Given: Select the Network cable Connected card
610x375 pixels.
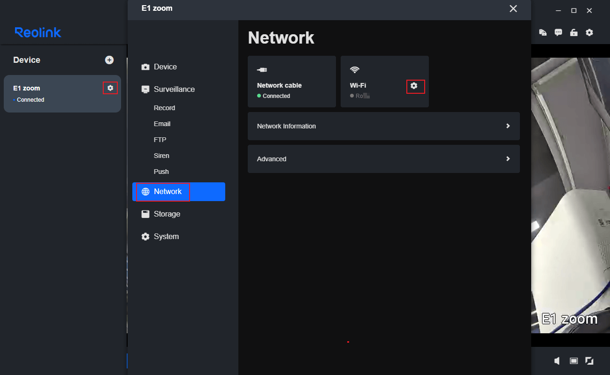Looking at the screenshot, I should click(292, 82).
